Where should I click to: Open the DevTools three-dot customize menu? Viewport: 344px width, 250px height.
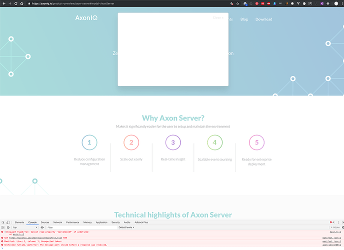point(338,222)
